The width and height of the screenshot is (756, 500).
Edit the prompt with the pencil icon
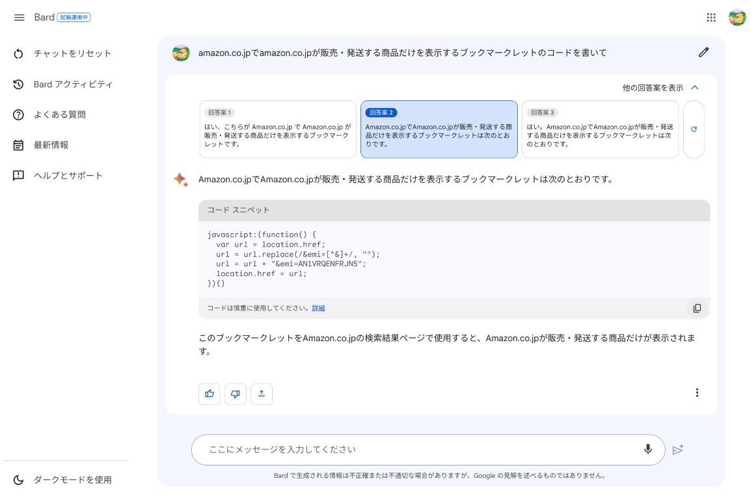(704, 53)
